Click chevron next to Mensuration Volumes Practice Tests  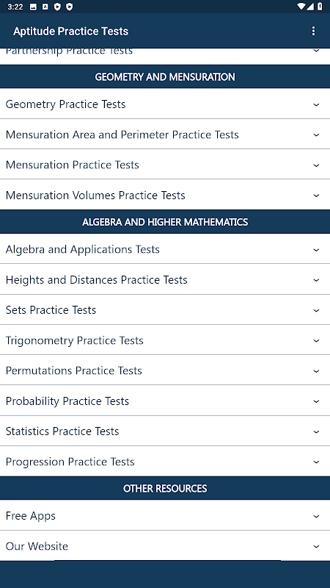316,196
